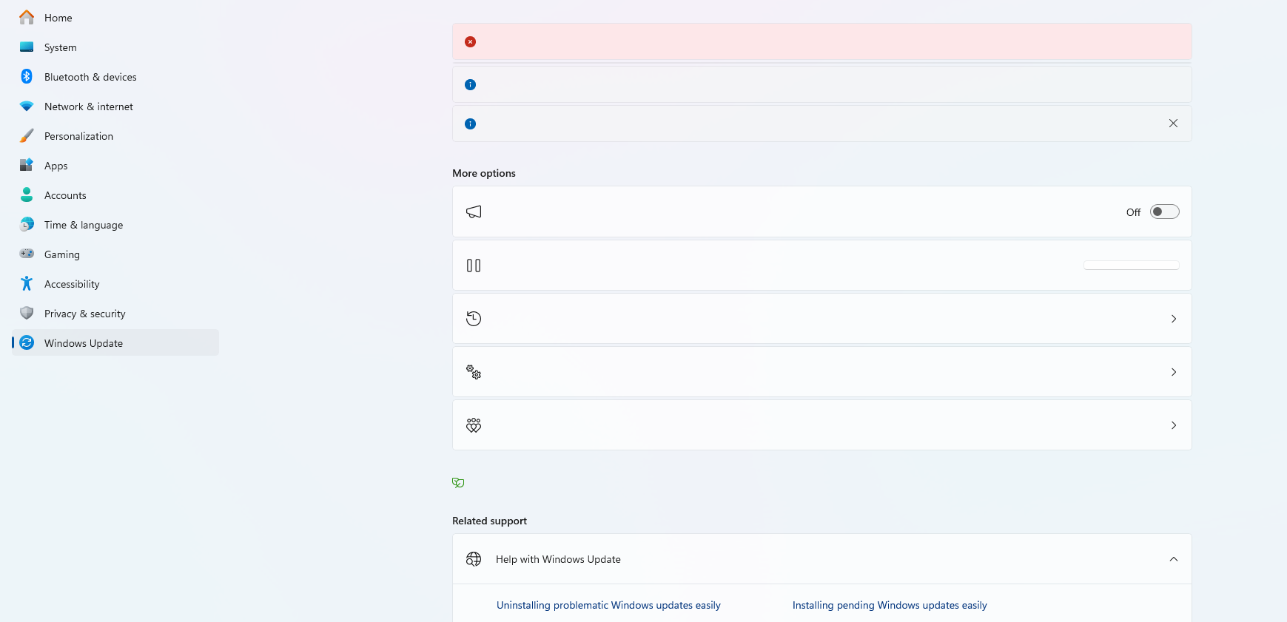Click the Related support heading
Screen dimensions: 1287x622
tap(489, 521)
